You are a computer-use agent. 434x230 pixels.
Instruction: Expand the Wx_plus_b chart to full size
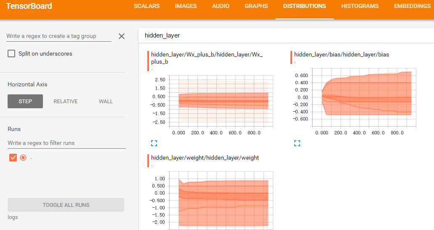154,143
